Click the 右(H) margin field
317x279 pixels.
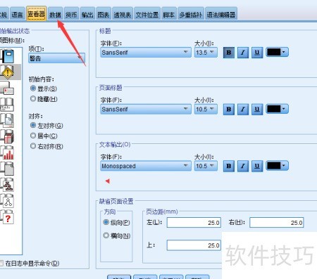click(277, 222)
